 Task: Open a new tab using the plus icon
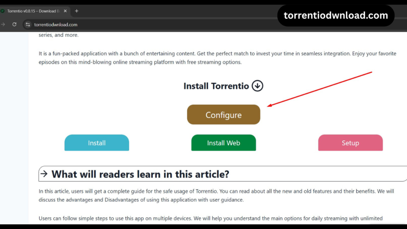[76, 11]
